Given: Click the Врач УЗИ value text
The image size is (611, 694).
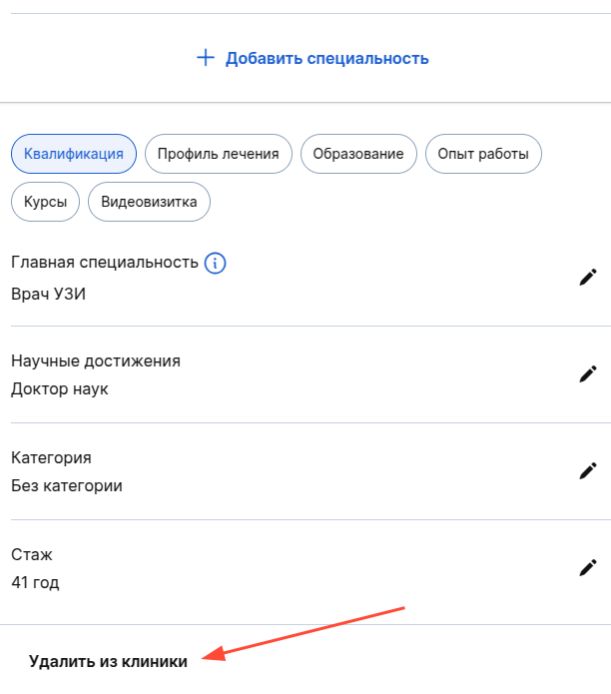Looking at the screenshot, I should tap(49, 295).
